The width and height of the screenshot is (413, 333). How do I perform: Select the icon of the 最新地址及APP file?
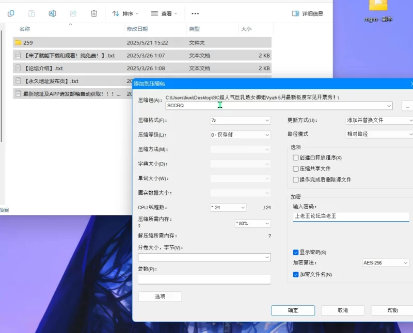tap(18, 93)
